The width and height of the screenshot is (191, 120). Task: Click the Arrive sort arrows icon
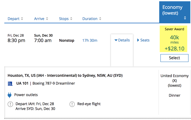[x=47, y=19]
